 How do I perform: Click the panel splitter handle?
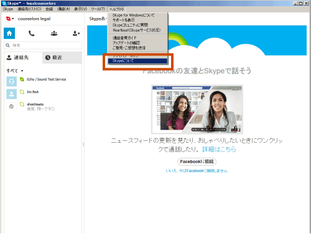point(83,144)
